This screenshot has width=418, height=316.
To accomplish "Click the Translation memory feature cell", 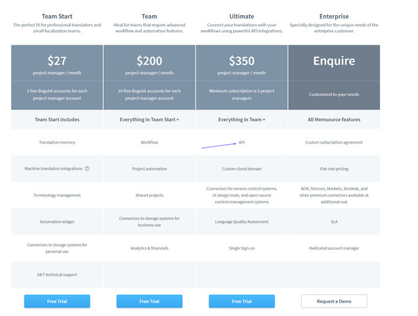I will (x=57, y=142).
